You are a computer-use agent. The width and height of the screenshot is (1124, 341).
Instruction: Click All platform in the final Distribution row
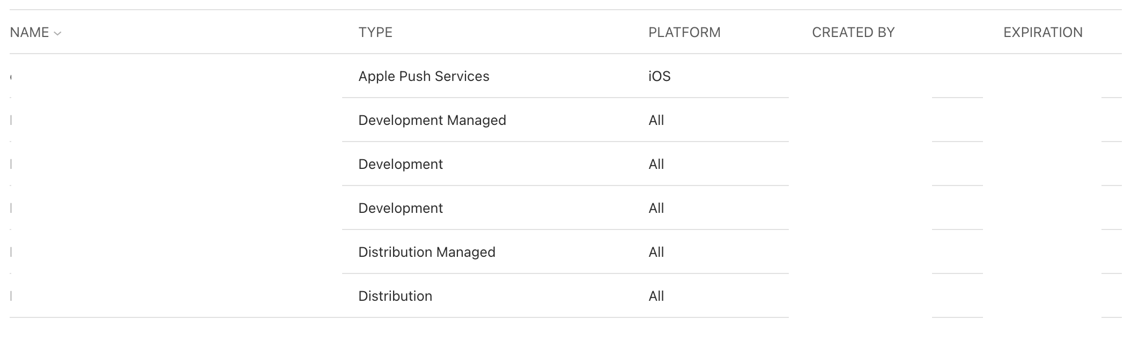pos(656,296)
